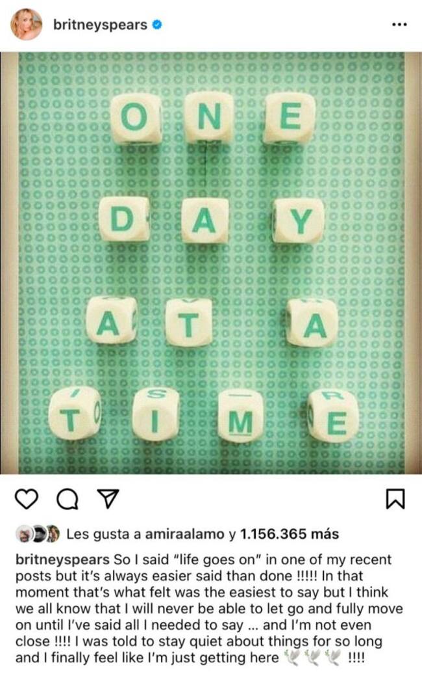422x674 pixels.
Task: Save post with bookmark icon
Action: pyautogui.click(x=395, y=498)
